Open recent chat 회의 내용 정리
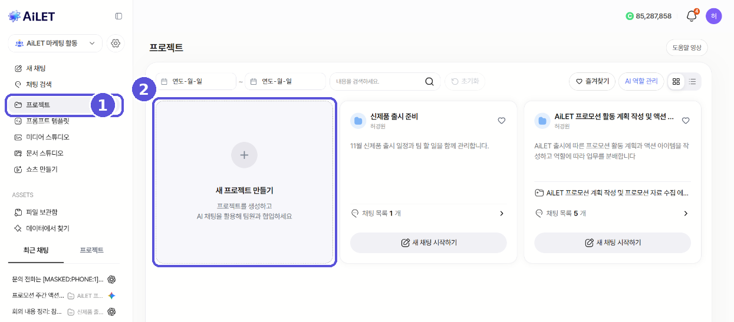Screen dimensions: 734x322 (38, 311)
